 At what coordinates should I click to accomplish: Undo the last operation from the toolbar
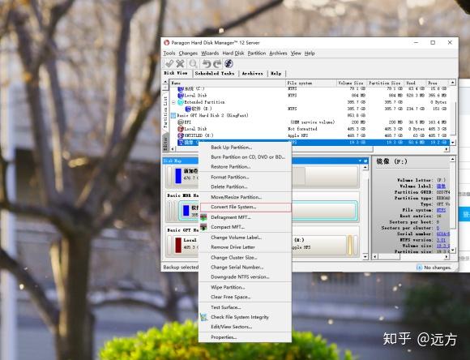(x=206, y=63)
